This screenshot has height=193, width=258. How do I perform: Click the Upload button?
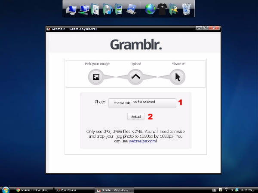(136, 117)
